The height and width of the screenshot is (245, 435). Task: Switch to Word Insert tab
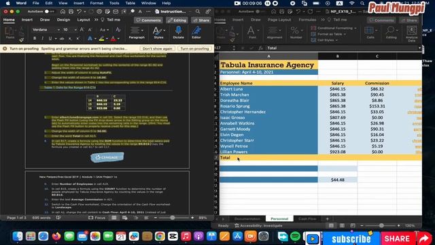(x=27, y=20)
